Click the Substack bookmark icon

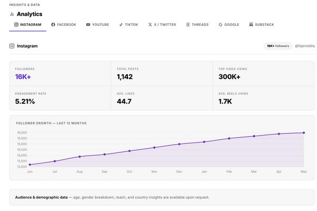(251, 25)
